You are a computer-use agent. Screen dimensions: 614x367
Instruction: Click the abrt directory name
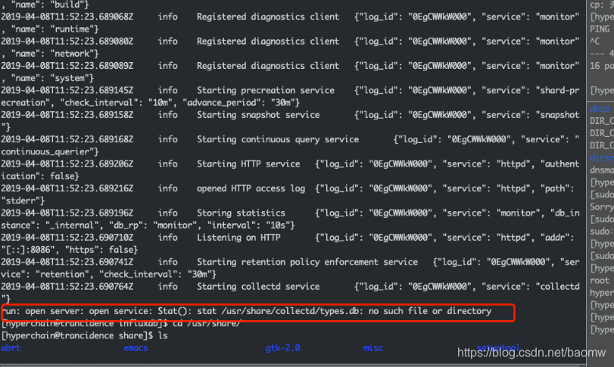[x=11, y=348]
